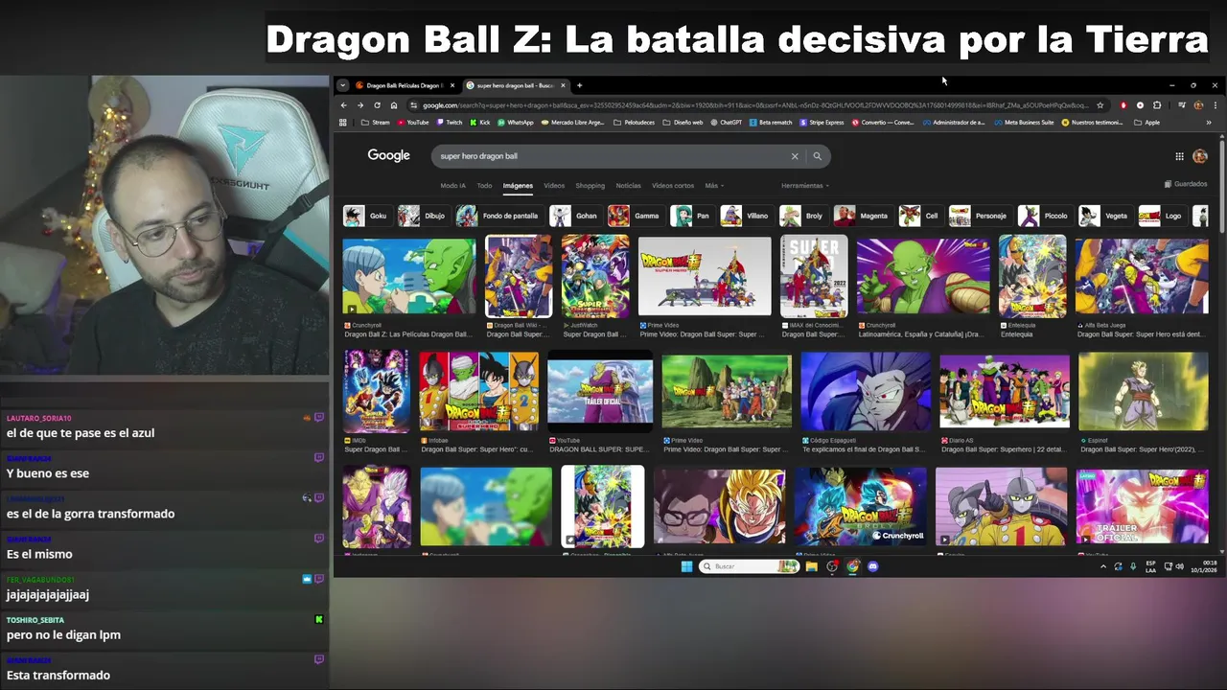1227x690 pixels.
Task: Open Chrome home page icon
Action: 393,105
